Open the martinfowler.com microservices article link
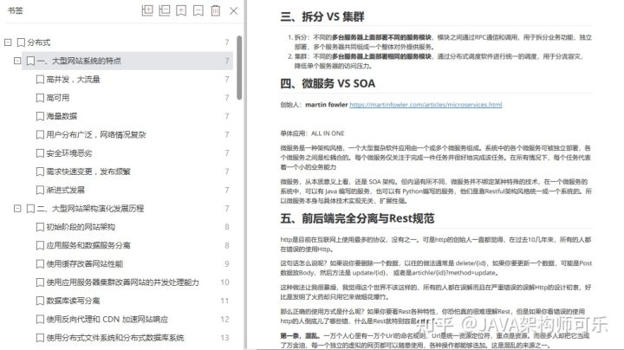 pyautogui.click(x=426, y=105)
